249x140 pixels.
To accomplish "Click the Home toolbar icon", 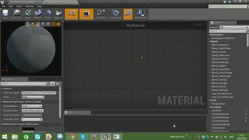I will (x=48, y=14).
